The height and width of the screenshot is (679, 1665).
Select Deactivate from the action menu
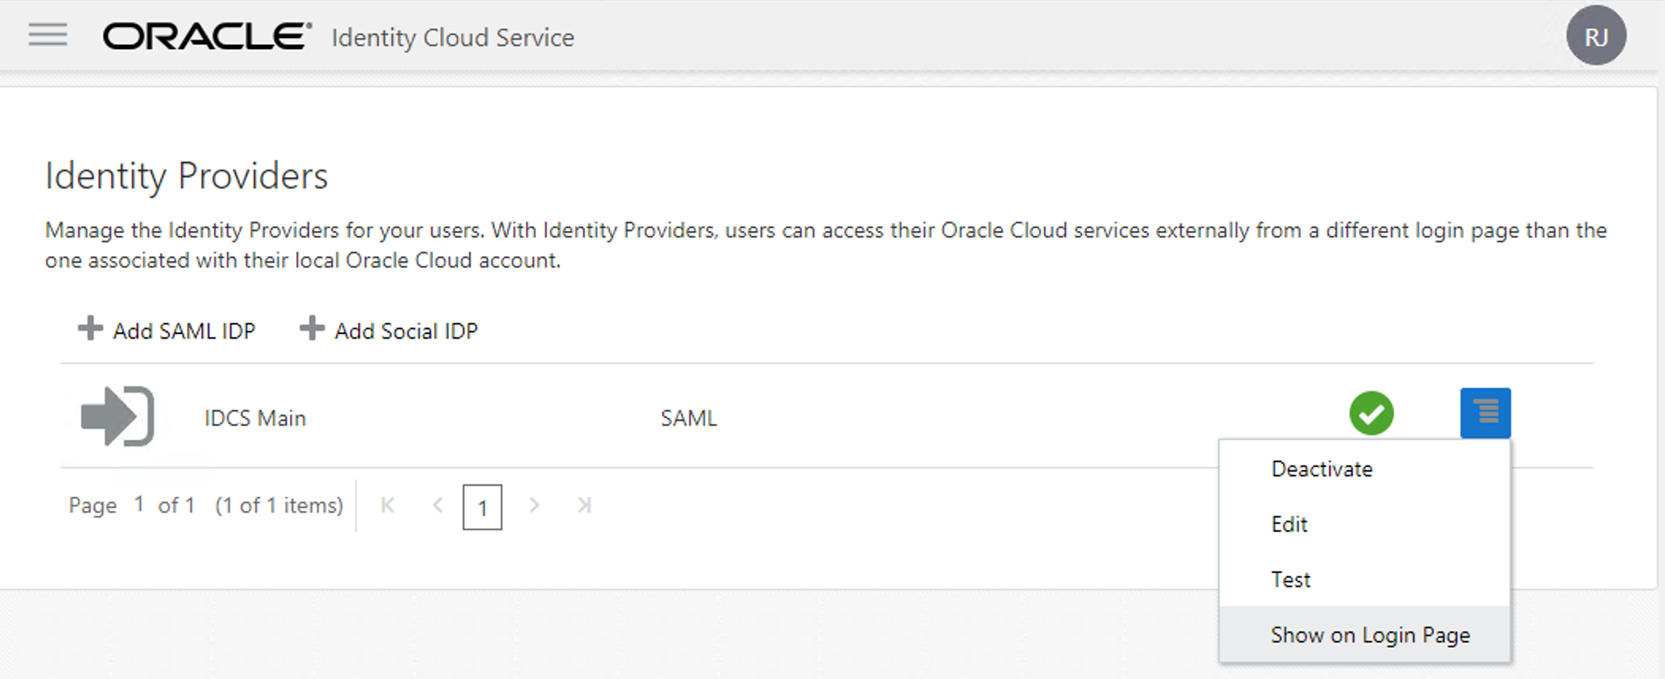pyautogui.click(x=1365, y=468)
